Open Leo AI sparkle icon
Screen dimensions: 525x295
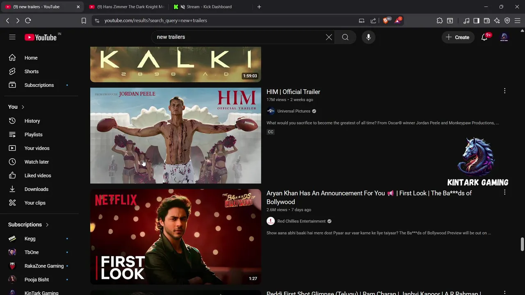497,20
